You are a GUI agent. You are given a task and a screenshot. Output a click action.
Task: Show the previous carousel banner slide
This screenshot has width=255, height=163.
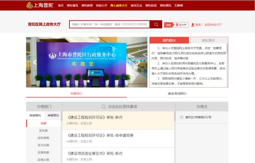point(35,62)
